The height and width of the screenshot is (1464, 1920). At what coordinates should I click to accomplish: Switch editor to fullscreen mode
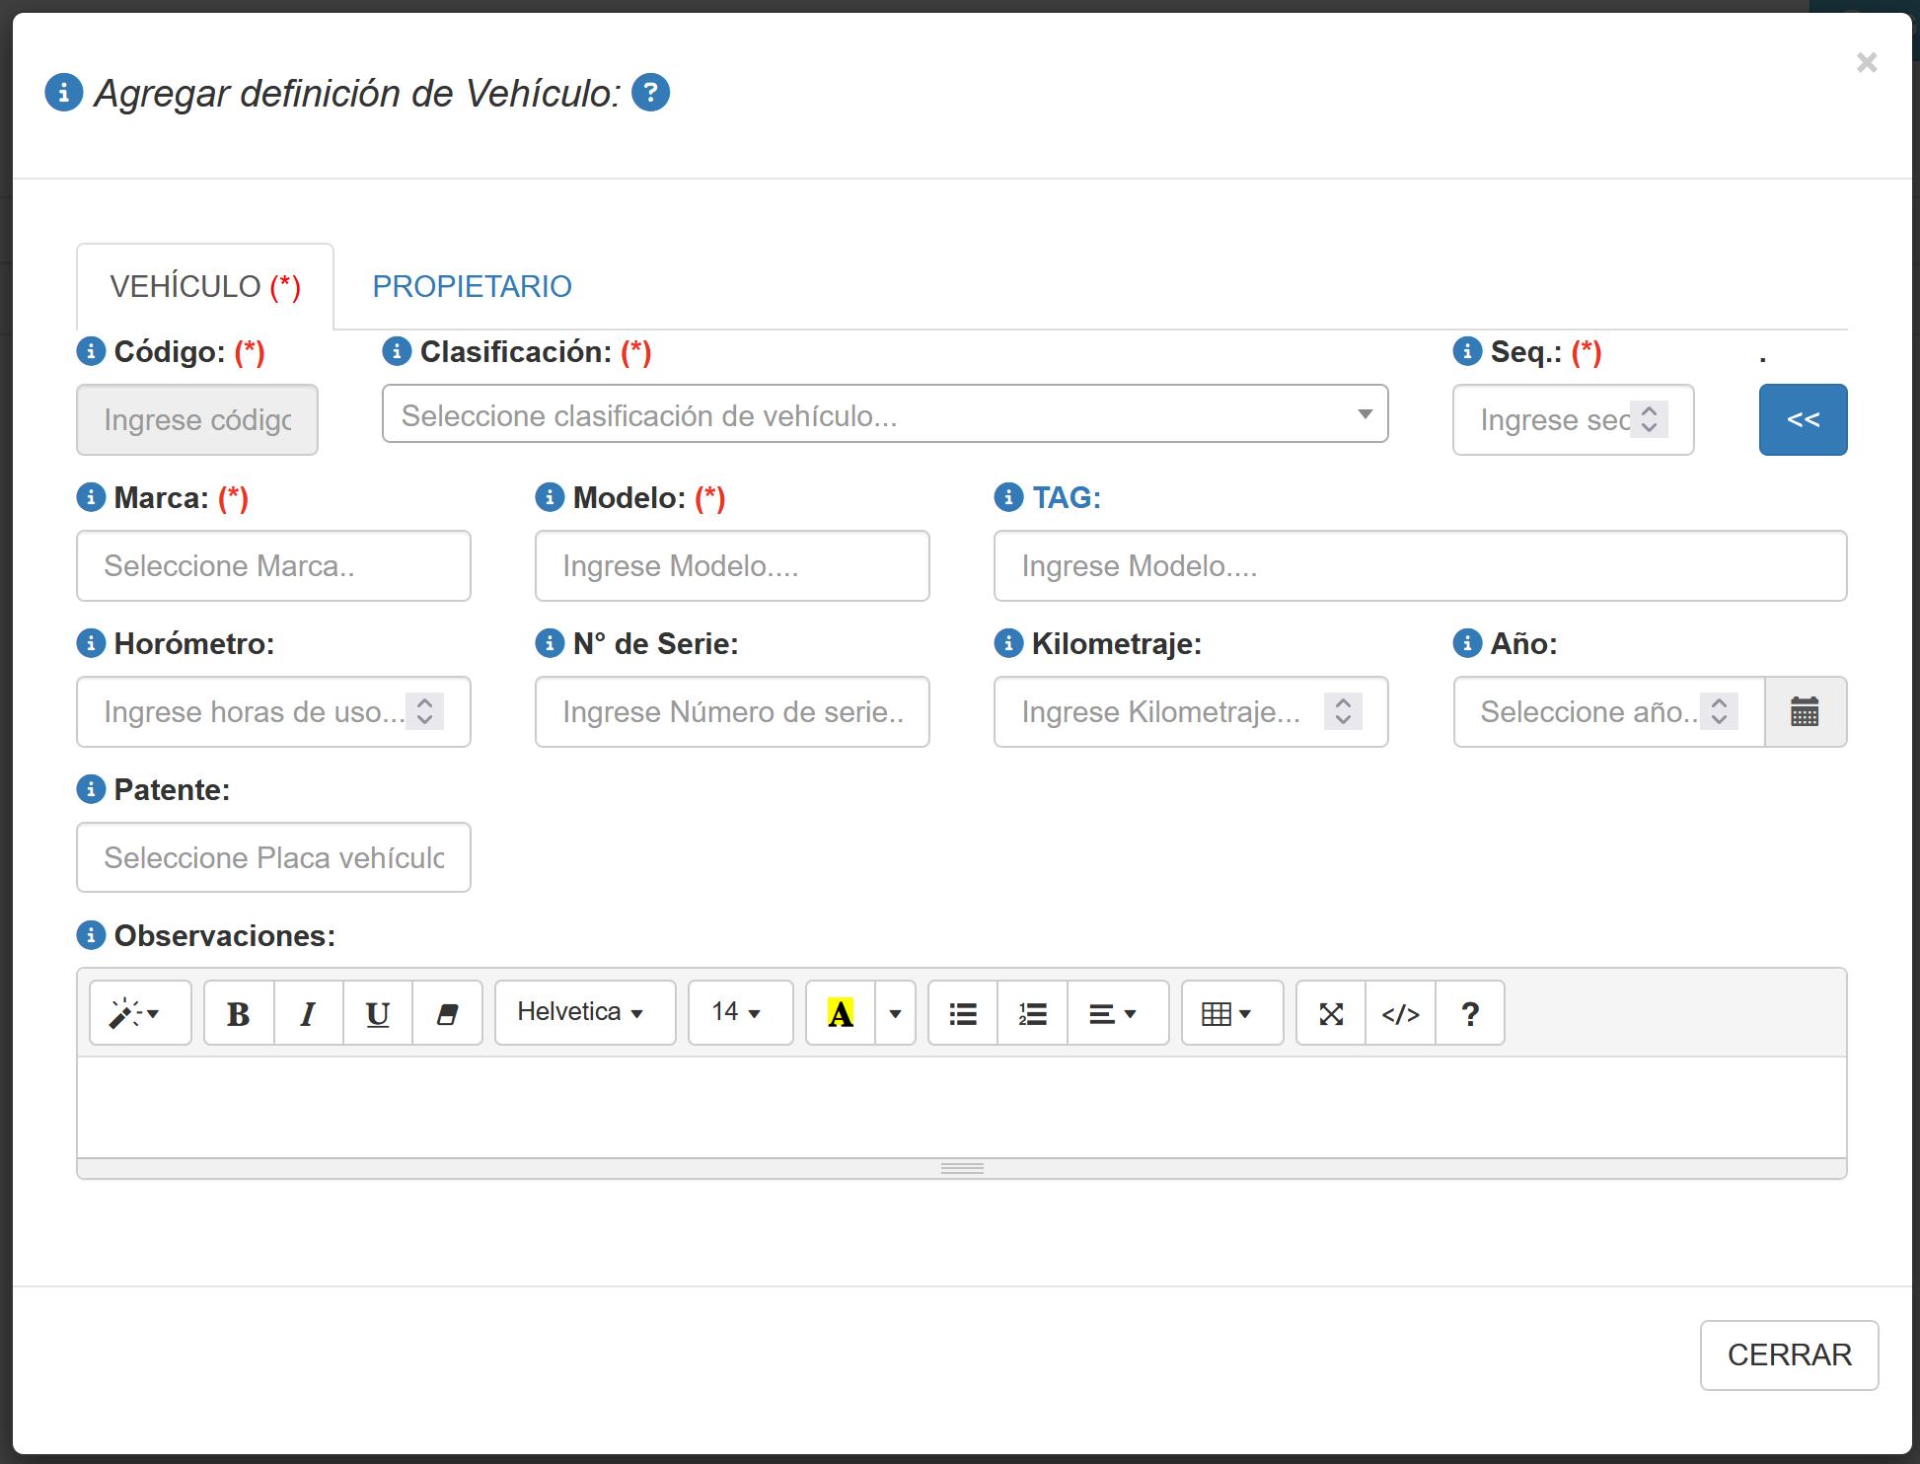(1331, 1013)
